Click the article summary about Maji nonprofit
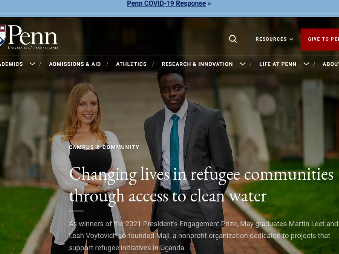This screenshot has height=254, width=339. tap(203, 235)
